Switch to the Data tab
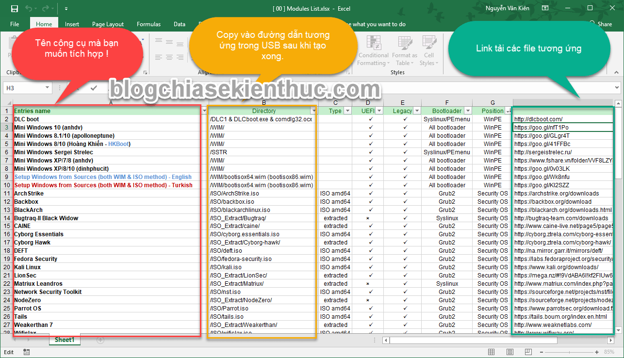 [180, 24]
